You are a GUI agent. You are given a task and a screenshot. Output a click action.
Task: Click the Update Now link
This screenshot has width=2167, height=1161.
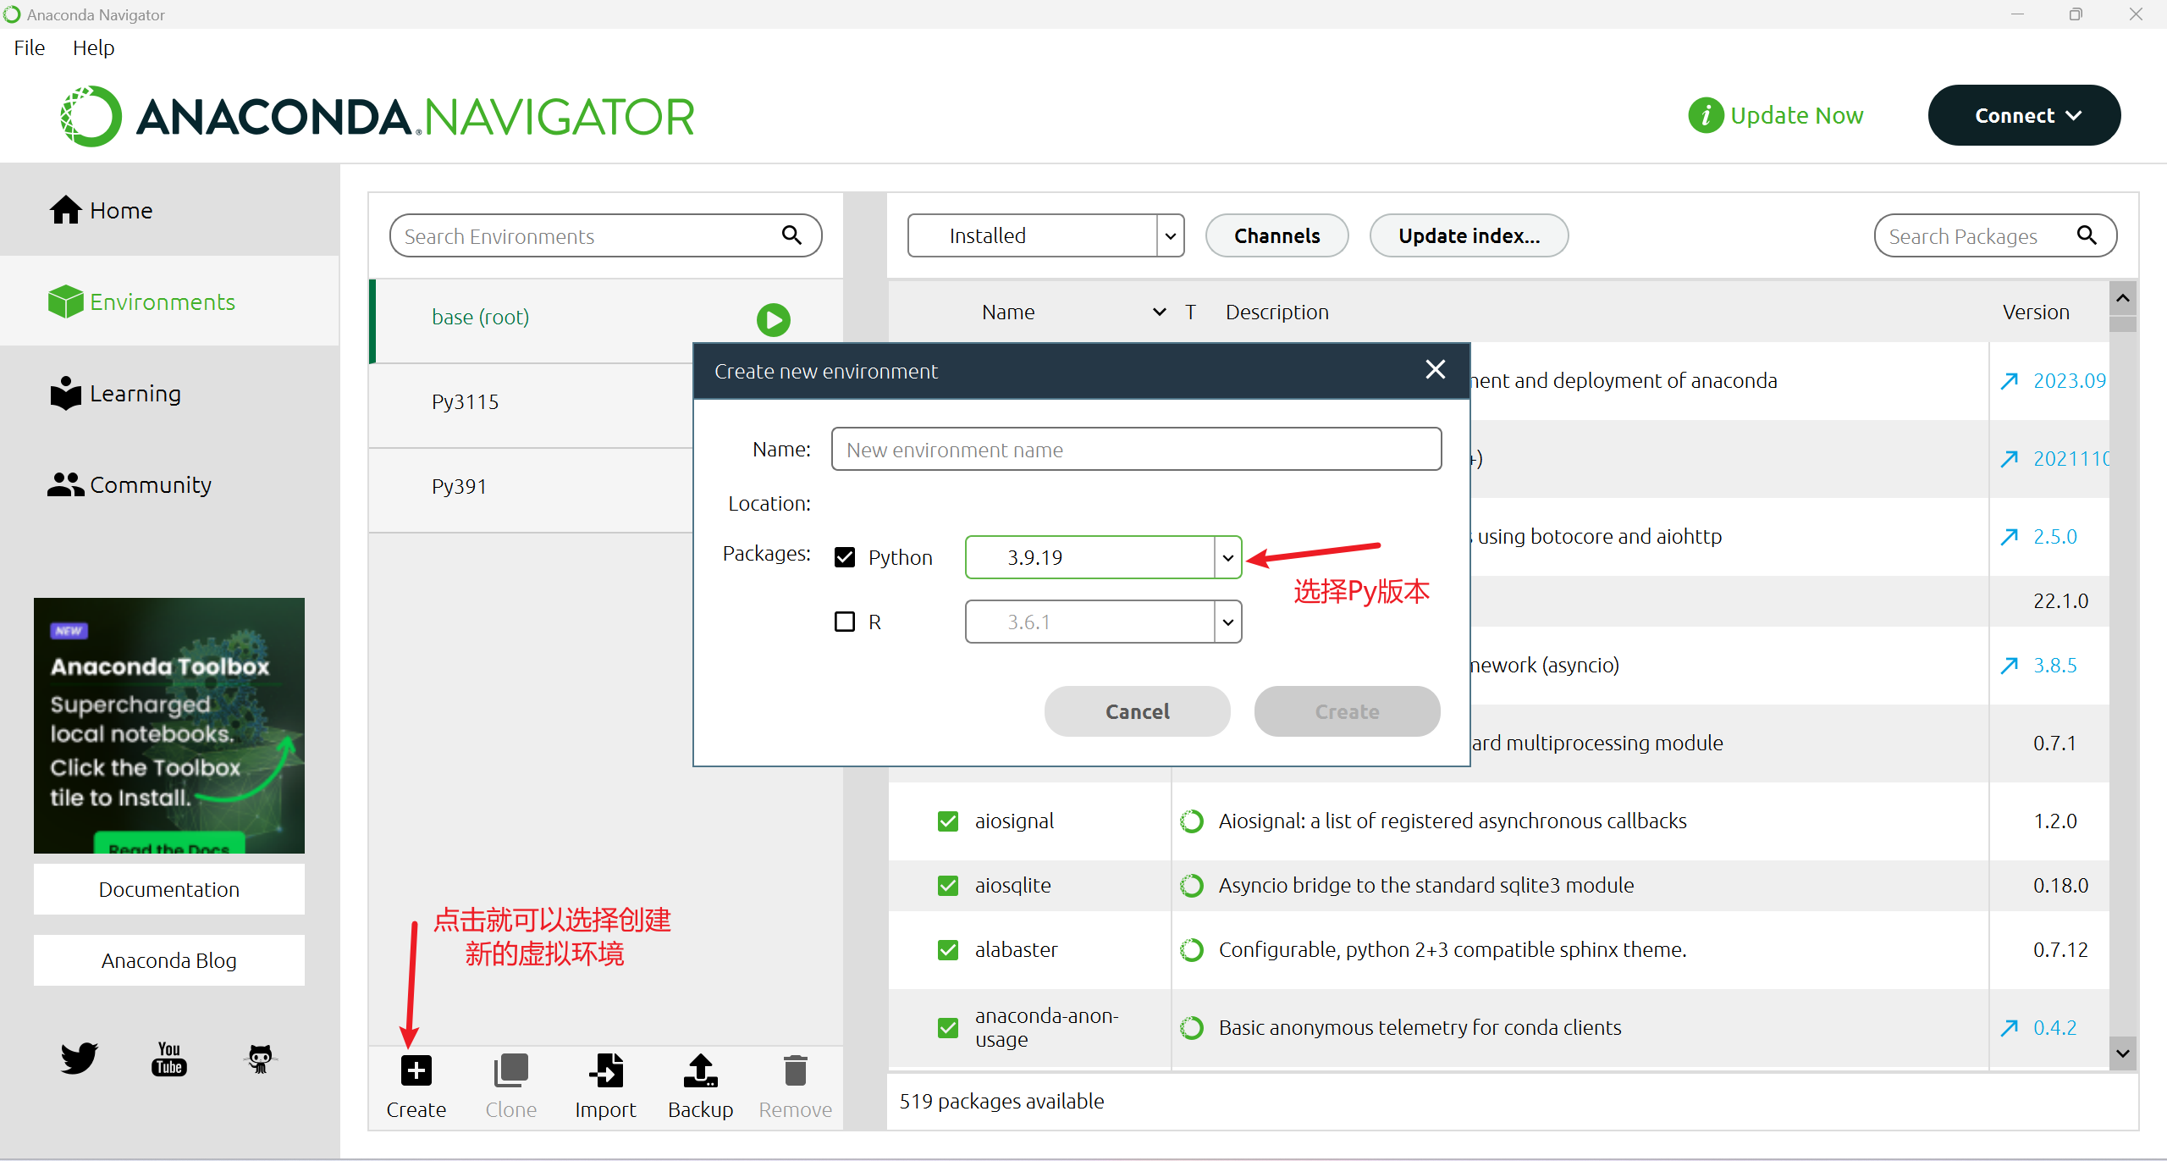1796,115
